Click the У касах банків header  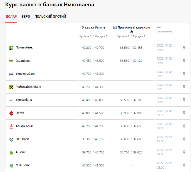(x=94, y=27)
